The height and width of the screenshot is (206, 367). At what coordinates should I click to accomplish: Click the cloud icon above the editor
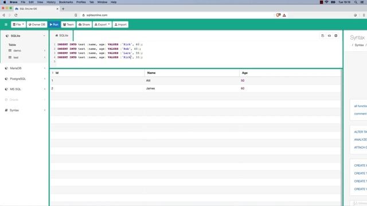coord(329,35)
